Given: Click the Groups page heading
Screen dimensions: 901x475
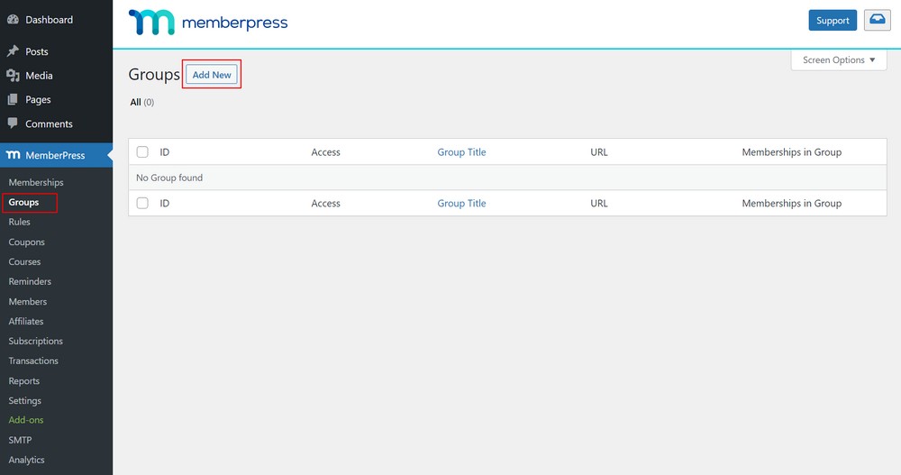Looking at the screenshot, I should 154,75.
